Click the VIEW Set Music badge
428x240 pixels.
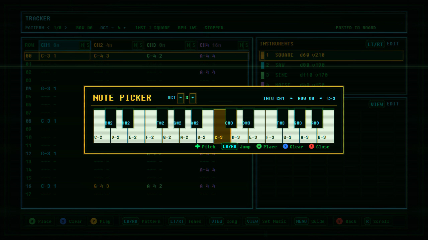click(252, 221)
